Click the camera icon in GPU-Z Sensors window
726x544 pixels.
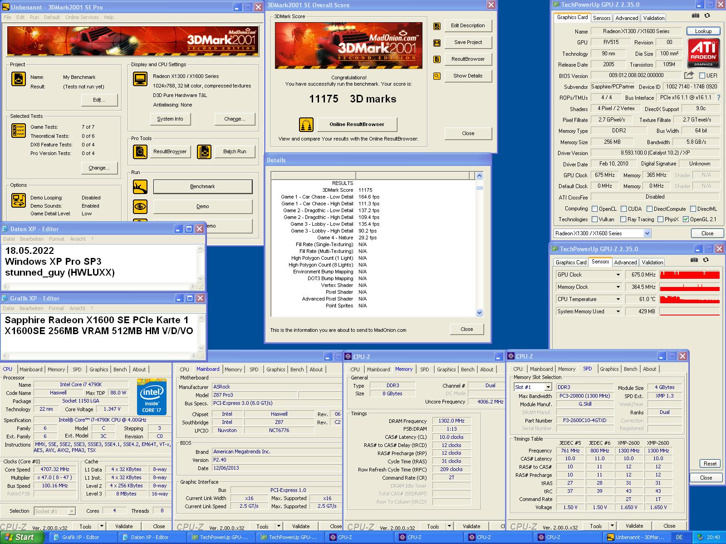pyautogui.click(x=694, y=260)
